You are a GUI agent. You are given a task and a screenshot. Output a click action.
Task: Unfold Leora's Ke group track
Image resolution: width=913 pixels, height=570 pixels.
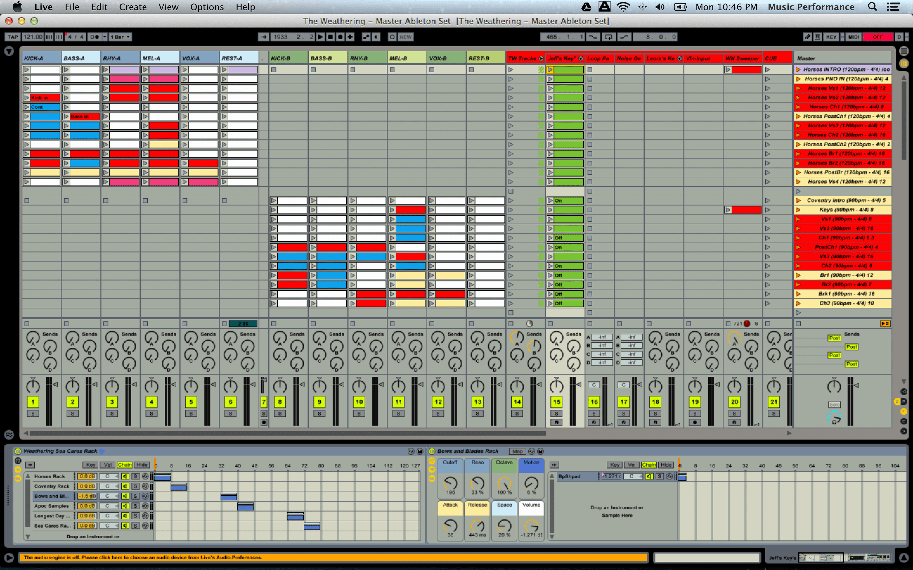679,59
